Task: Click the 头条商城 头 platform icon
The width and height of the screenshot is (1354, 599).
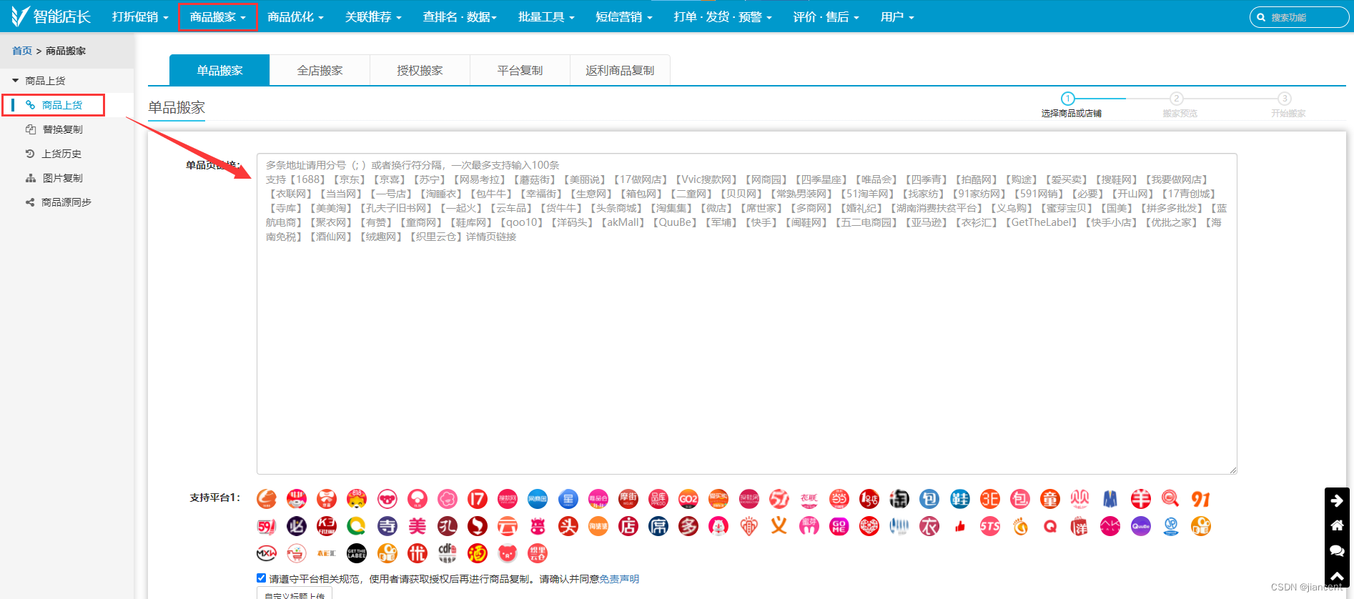Action: pos(568,527)
